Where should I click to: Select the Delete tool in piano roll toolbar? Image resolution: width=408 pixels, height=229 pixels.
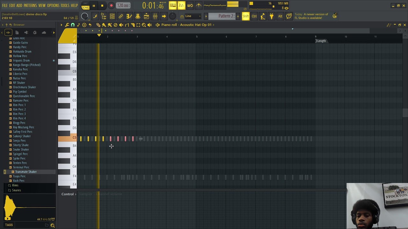(115, 25)
